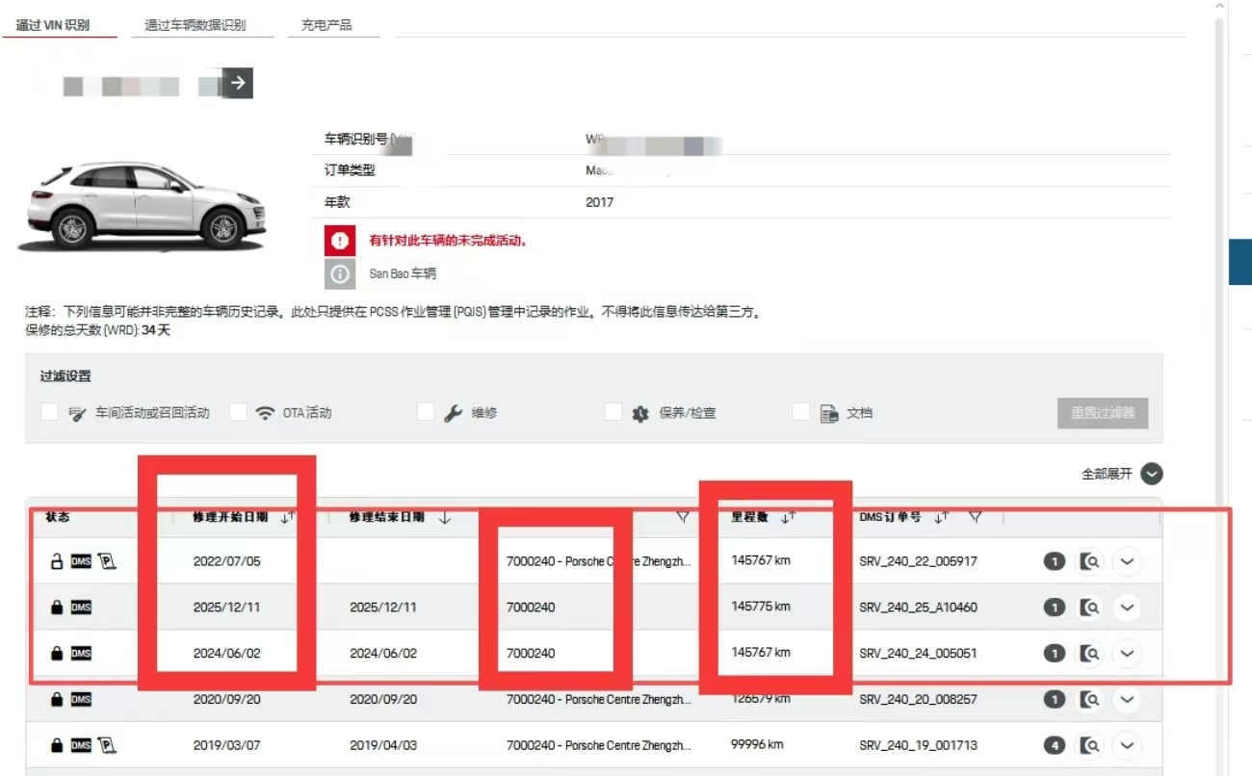Open the 充电产品 tab

pos(326,25)
